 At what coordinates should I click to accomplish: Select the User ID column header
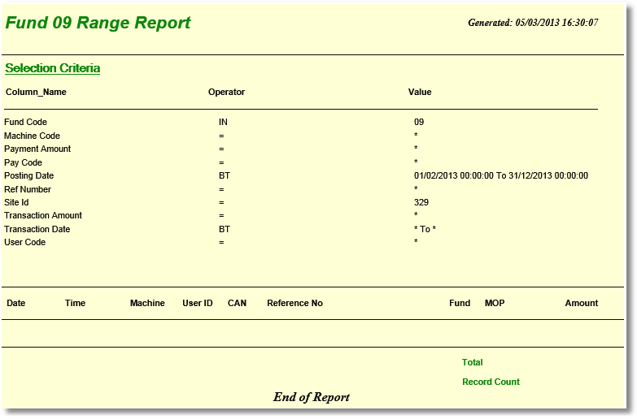(198, 303)
